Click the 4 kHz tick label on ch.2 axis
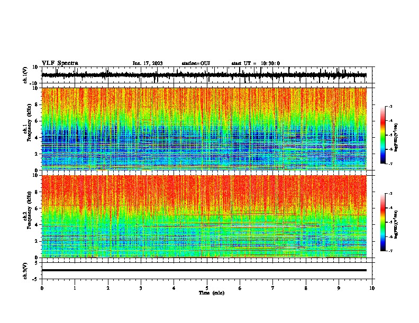Screen dimensions: 419x323 [37, 225]
